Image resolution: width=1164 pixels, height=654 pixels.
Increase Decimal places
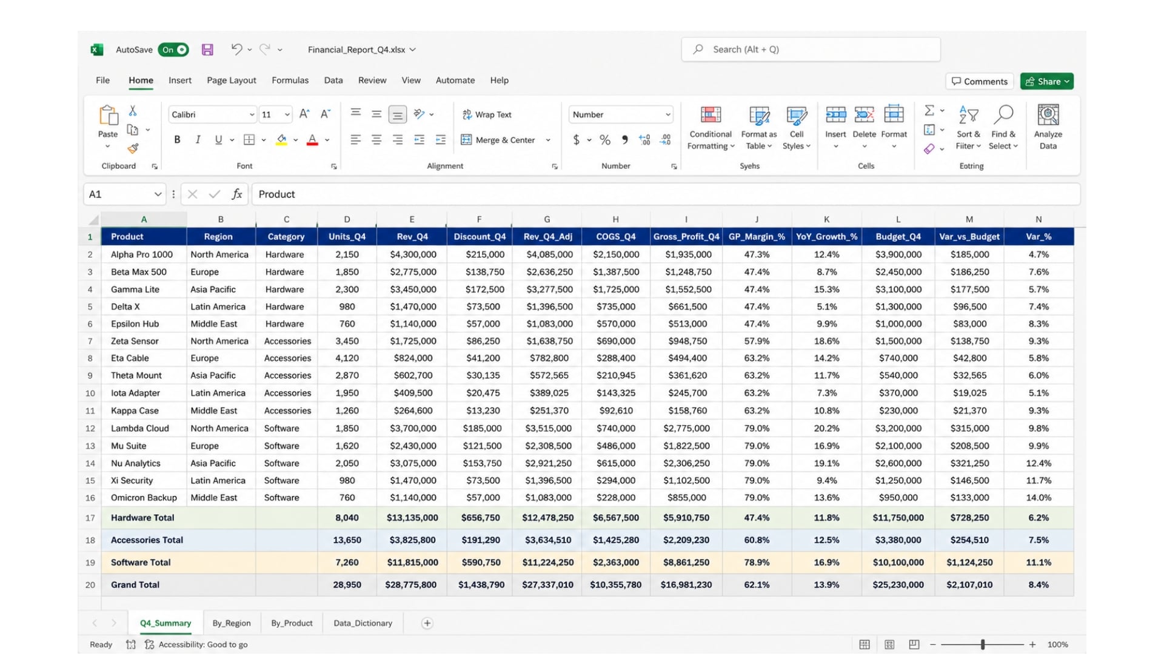pos(644,140)
